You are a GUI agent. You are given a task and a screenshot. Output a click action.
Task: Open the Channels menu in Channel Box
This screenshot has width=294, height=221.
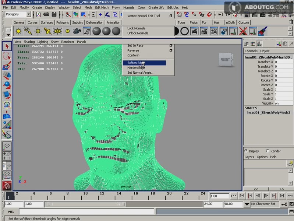(251, 51)
